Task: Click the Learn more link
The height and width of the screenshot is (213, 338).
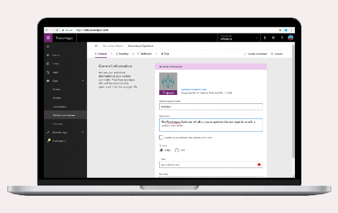Action: coord(207,138)
